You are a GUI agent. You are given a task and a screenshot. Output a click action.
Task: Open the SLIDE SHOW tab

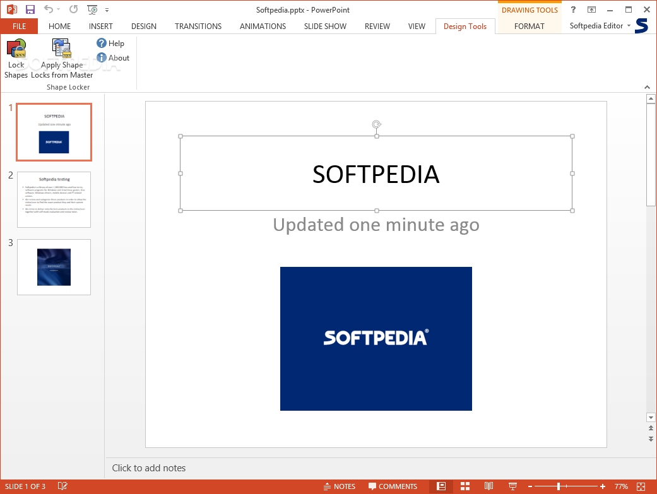click(325, 26)
